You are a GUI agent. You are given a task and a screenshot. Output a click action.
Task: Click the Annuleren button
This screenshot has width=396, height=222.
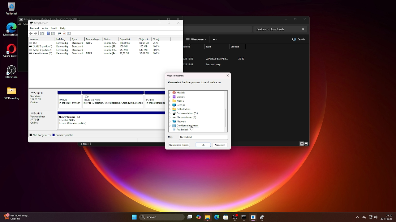pyautogui.click(x=220, y=145)
